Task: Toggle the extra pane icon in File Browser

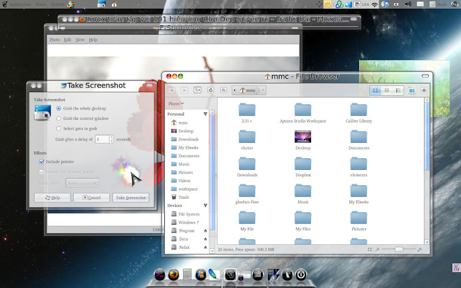Action: click(x=412, y=90)
